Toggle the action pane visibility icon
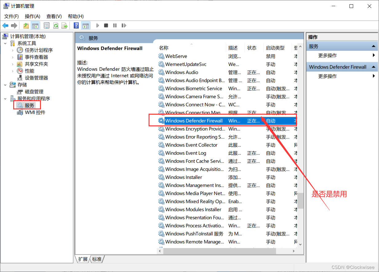The height and width of the screenshot is (272, 379). [85, 25]
